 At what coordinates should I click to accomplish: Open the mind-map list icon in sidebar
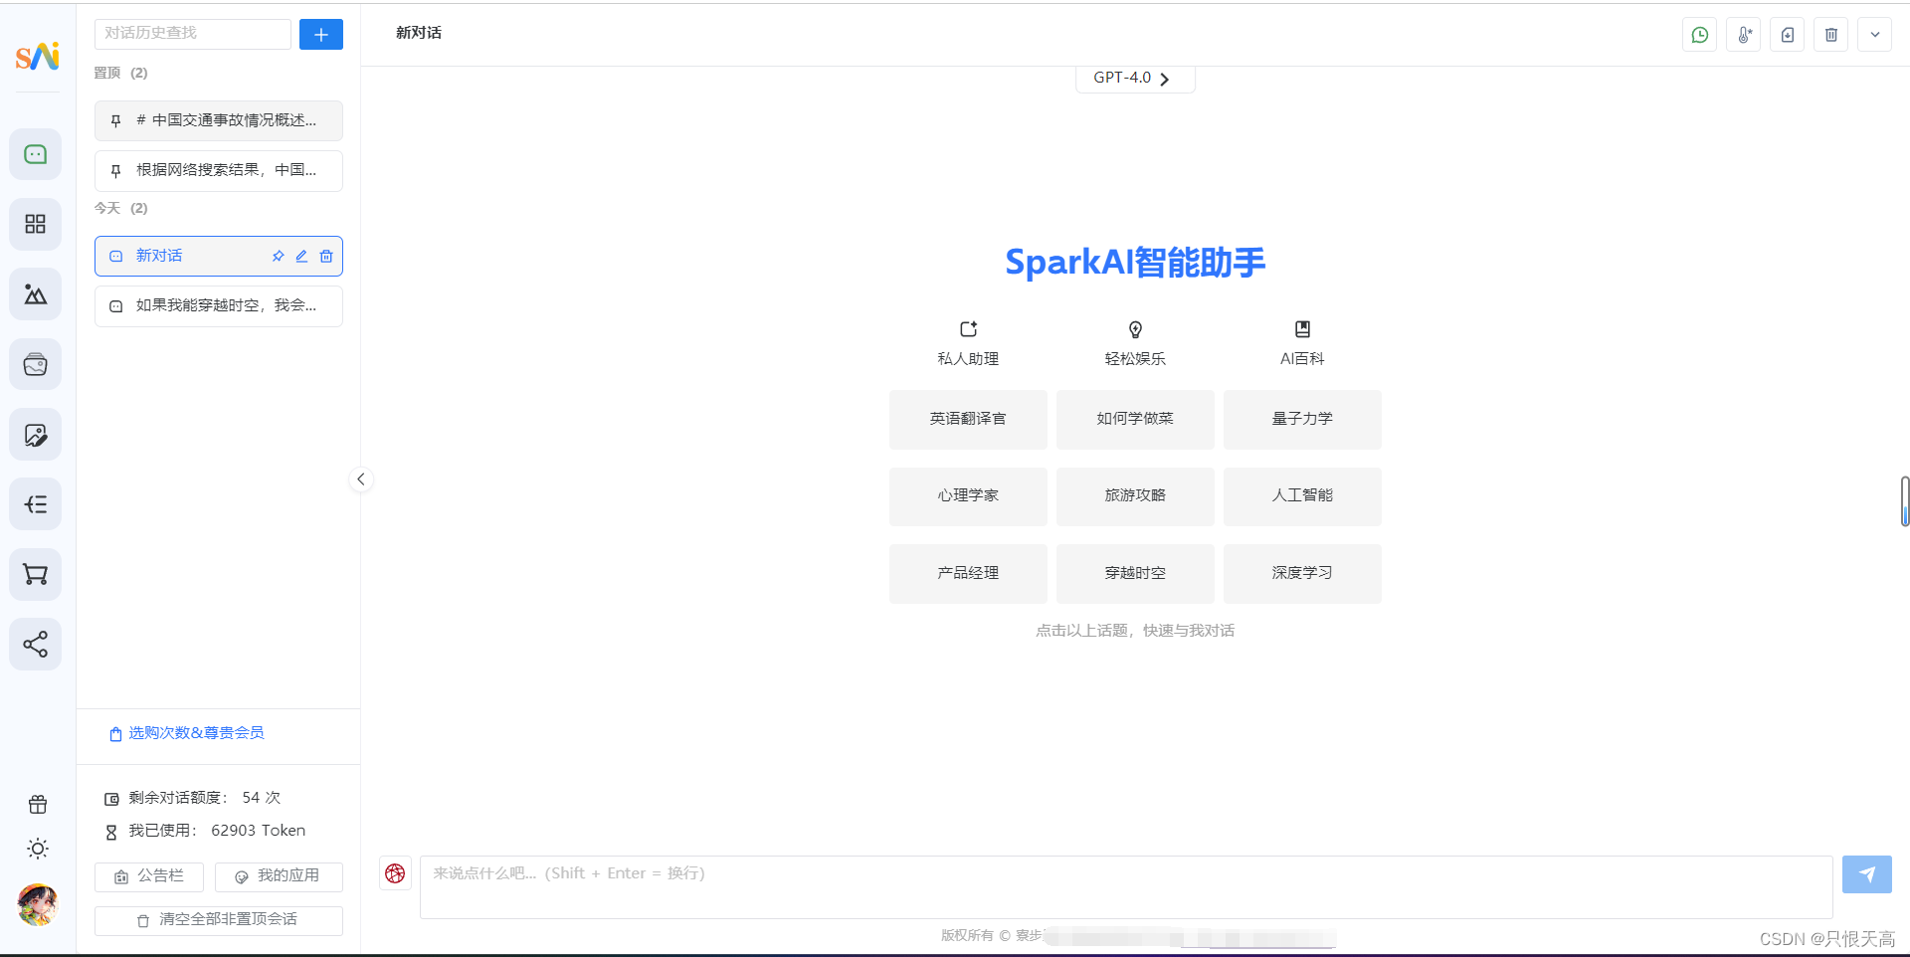tap(36, 504)
